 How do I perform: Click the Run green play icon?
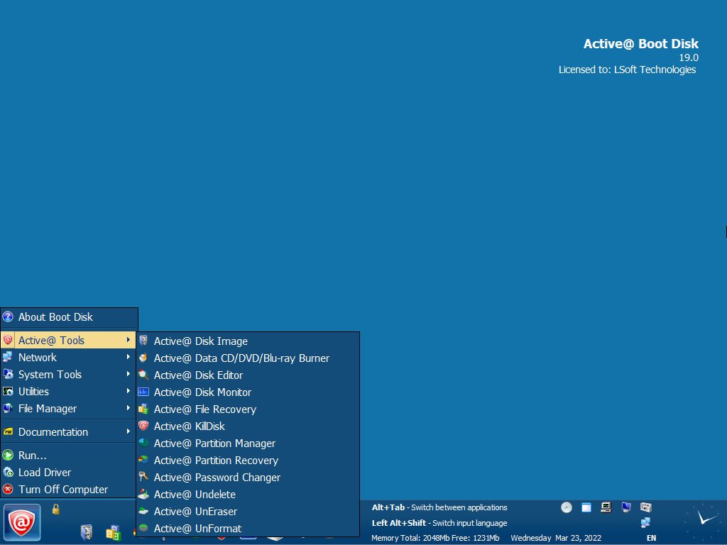point(8,455)
